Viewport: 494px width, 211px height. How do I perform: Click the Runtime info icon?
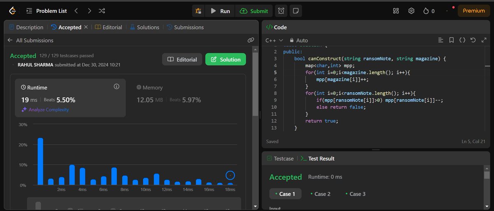117,87
